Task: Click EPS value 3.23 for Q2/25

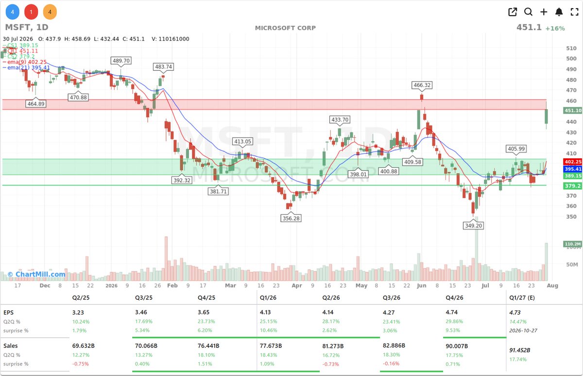Action: click(78, 313)
